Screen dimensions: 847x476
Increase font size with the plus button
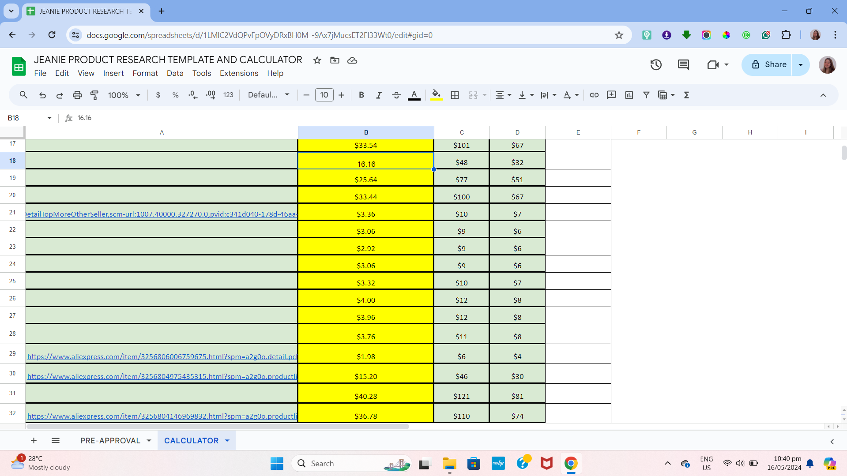point(341,95)
